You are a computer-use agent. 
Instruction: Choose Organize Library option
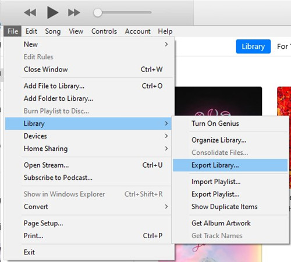click(x=230, y=140)
